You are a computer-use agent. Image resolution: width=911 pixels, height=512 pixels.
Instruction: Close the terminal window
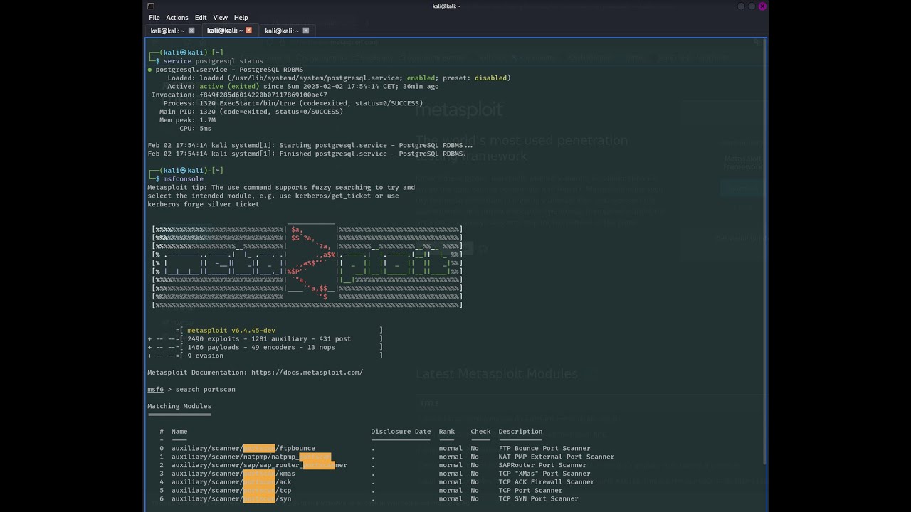click(762, 6)
